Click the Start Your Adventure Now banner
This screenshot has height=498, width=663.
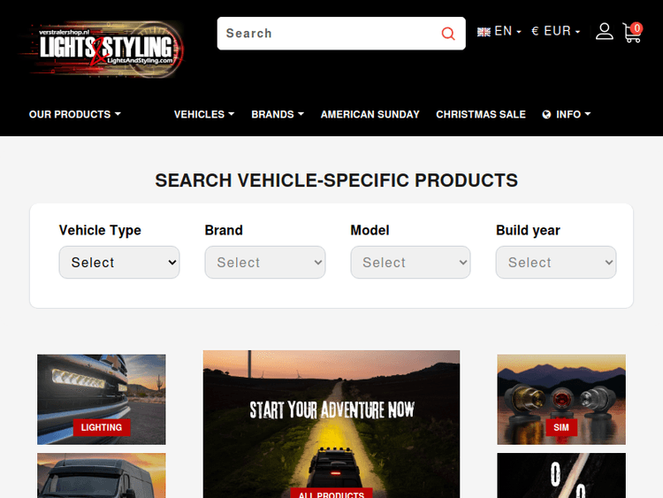(331, 411)
